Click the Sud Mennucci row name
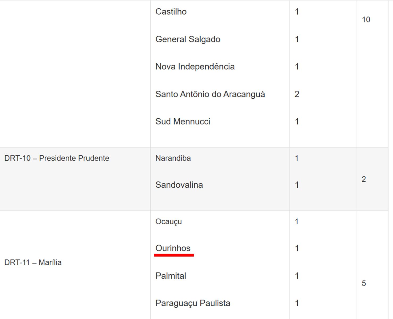 [183, 121]
